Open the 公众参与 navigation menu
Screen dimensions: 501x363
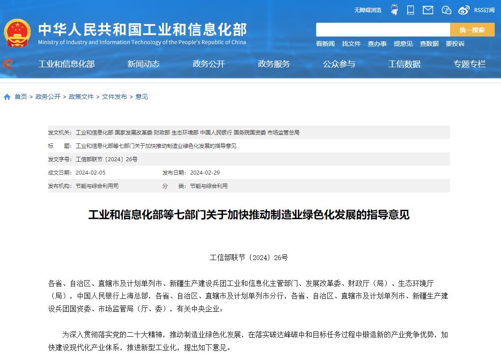click(339, 64)
